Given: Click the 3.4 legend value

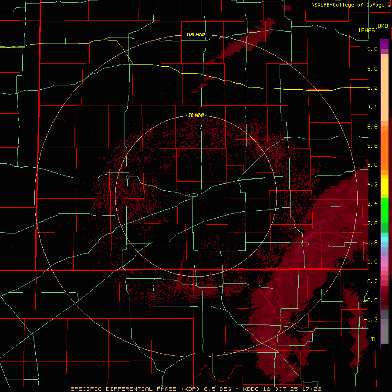Looking at the screenshot, I should point(372,204).
